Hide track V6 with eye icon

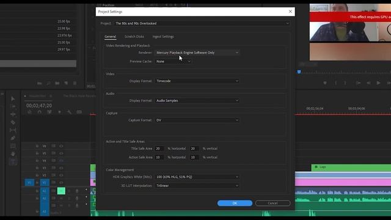click(x=61, y=146)
